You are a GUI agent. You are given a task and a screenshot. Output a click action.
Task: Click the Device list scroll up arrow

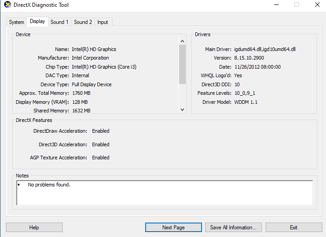point(182,41)
